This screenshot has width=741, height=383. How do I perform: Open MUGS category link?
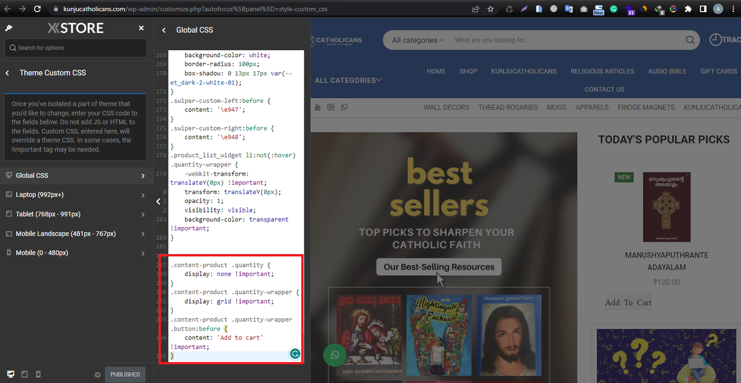coord(556,107)
